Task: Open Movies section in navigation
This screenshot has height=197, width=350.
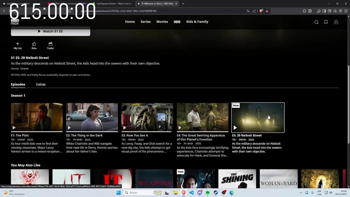Action: coord(162,22)
